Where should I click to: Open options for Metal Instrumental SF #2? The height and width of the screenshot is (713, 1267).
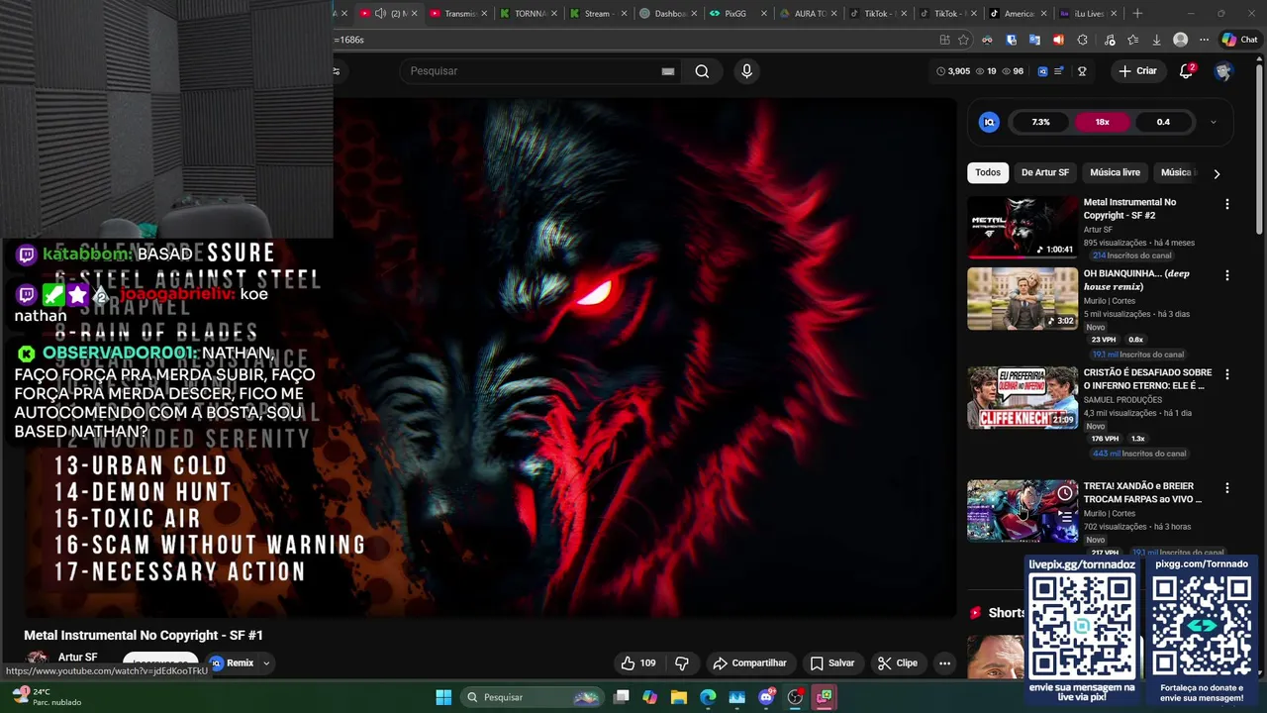pyautogui.click(x=1227, y=204)
